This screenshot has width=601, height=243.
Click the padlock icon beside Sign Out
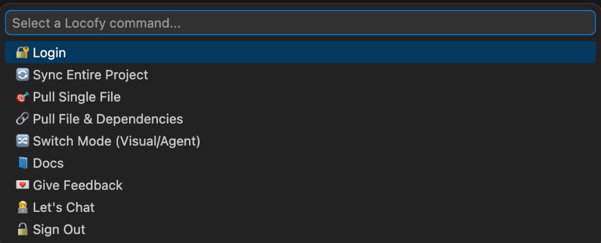tap(22, 230)
